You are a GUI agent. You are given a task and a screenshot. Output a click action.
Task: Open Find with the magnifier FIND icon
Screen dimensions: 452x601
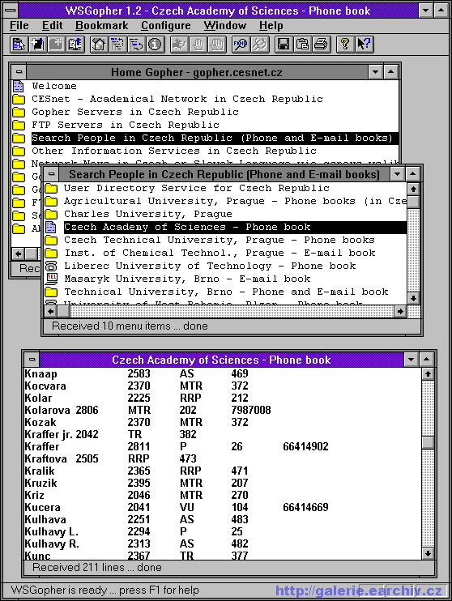(x=241, y=44)
